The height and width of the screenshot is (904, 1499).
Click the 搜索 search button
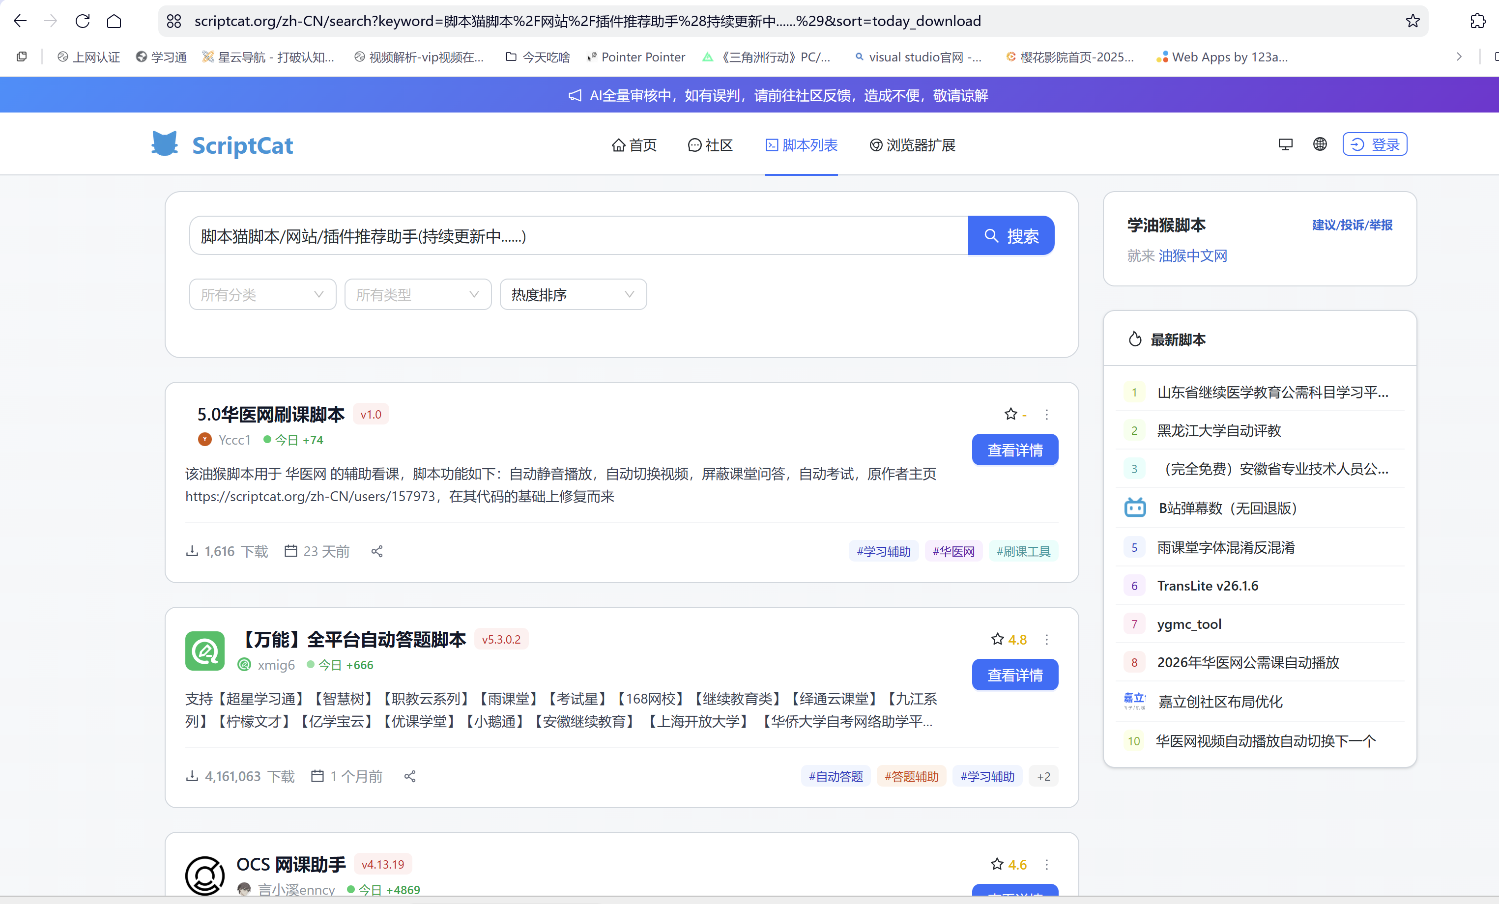(x=1011, y=235)
